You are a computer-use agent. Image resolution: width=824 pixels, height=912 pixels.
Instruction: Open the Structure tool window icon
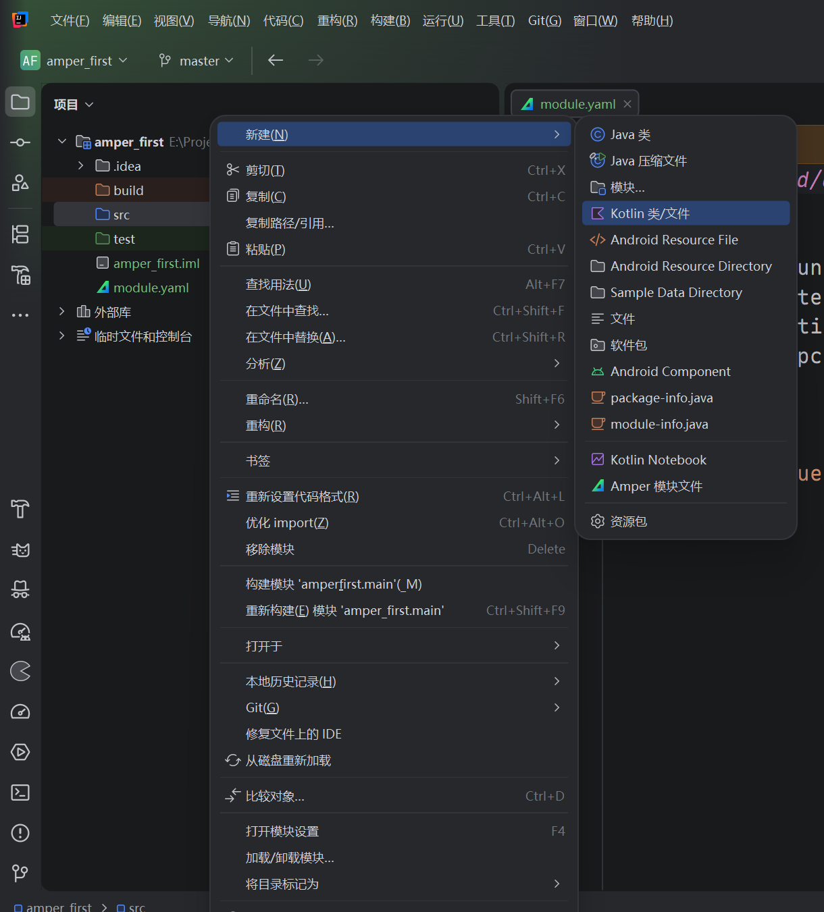point(20,234)
